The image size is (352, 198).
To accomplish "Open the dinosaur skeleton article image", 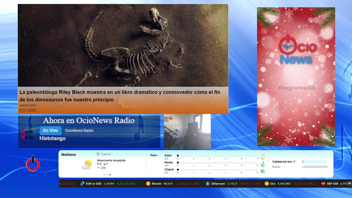I will click(123, 45).
